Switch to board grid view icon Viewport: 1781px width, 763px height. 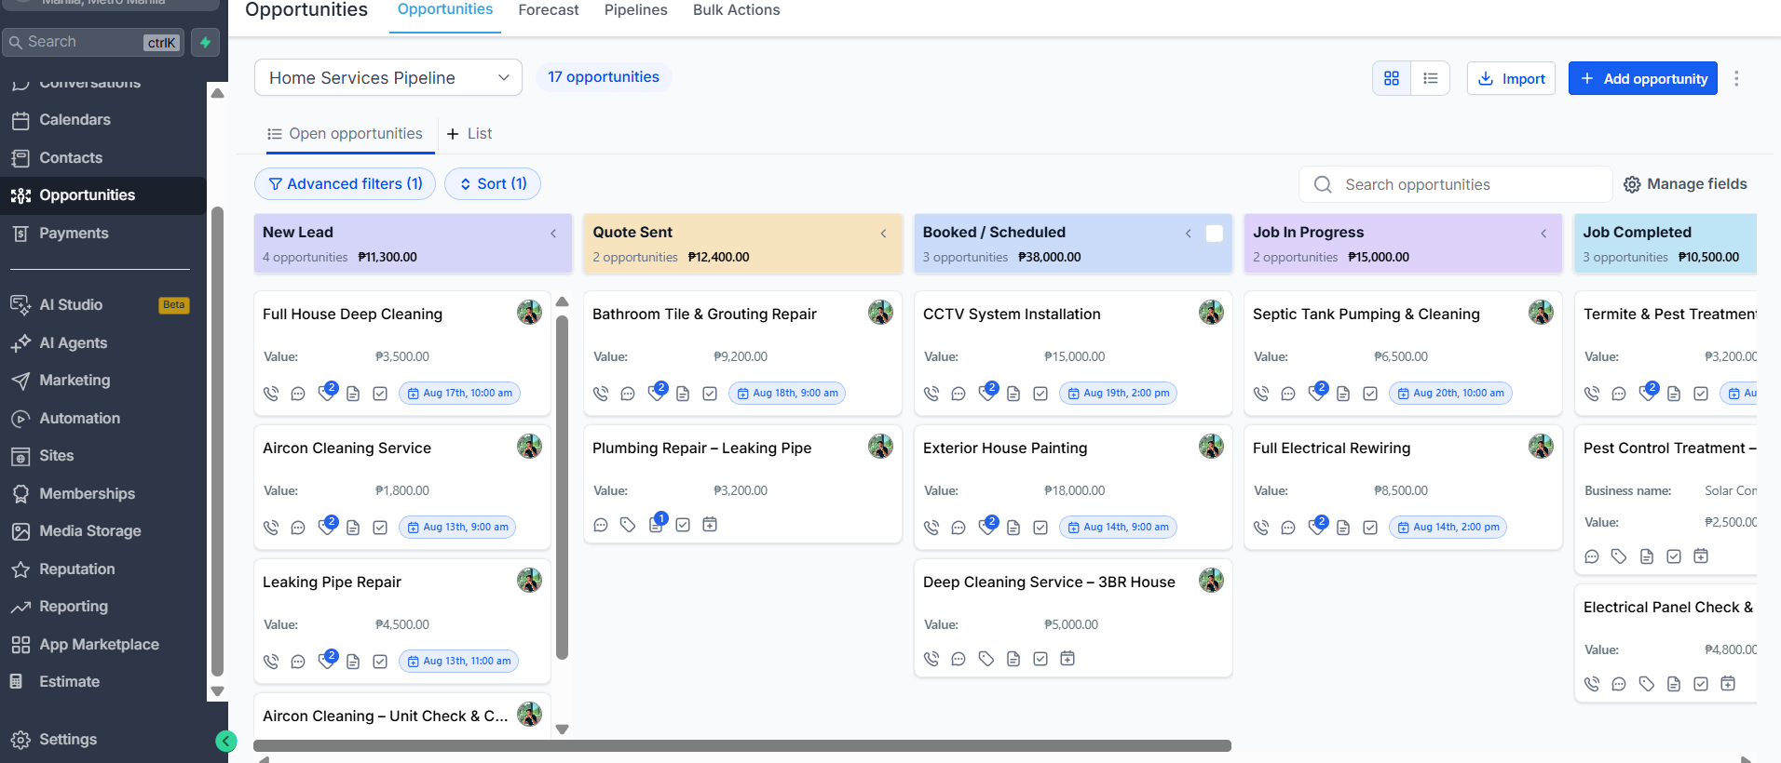pyautogui.click(x=1392, y=79)
